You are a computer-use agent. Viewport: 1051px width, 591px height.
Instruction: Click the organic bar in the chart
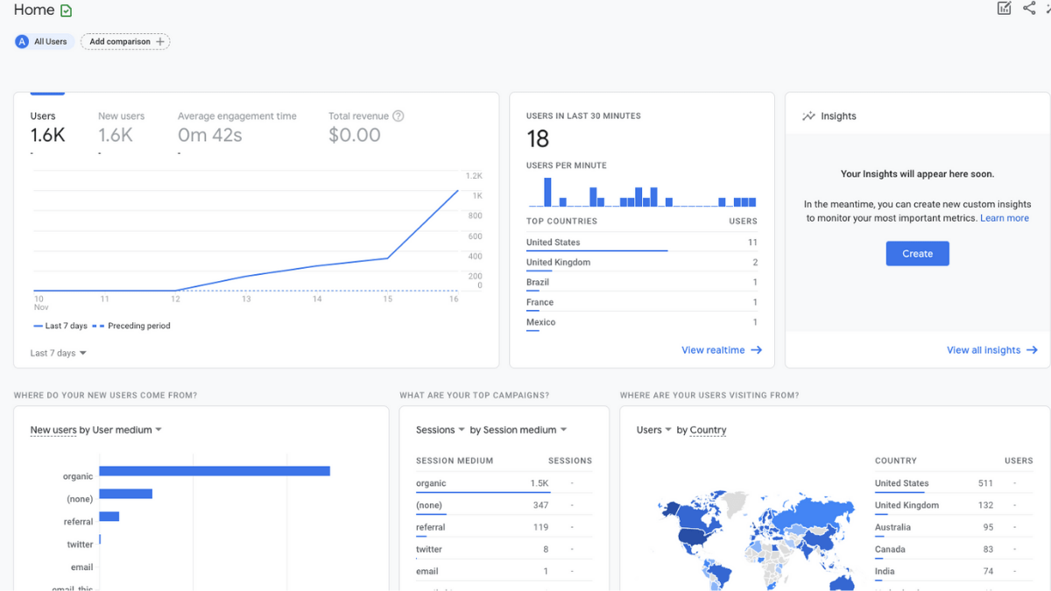point(215,471)
